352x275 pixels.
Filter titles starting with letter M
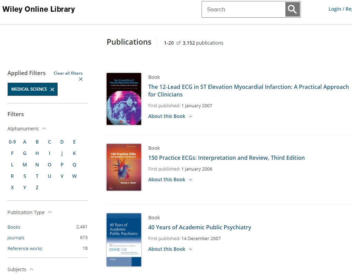[25, 165]
